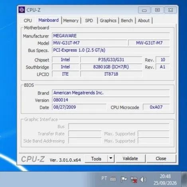Click the Chipset Intel vendor field

tap(65, 60)
